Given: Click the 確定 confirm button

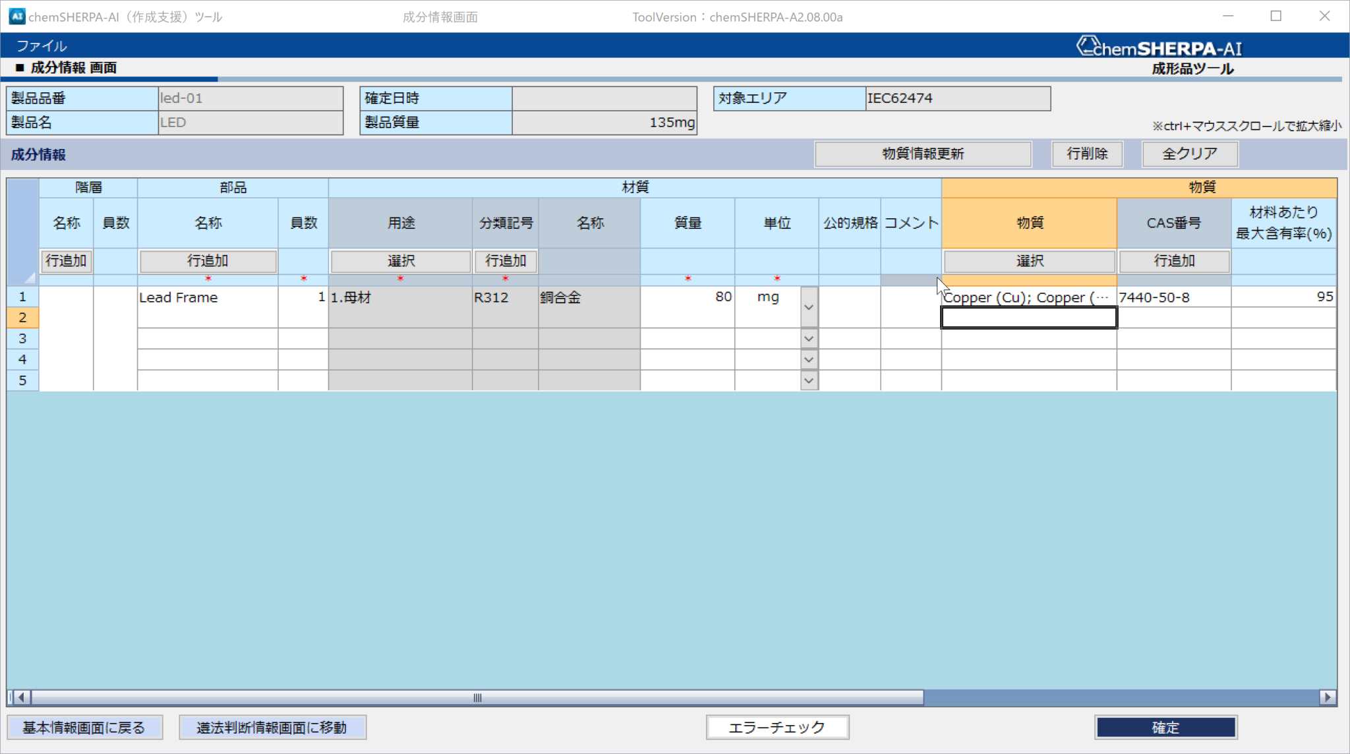Looking at the screenshot, I should pos(1165,727).
